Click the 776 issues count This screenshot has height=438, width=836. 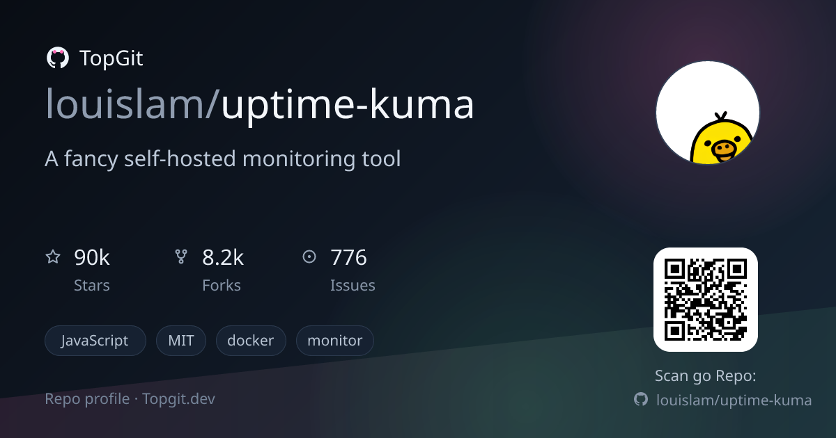348,258
